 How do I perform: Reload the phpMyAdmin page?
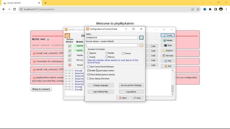click(14, 9)
